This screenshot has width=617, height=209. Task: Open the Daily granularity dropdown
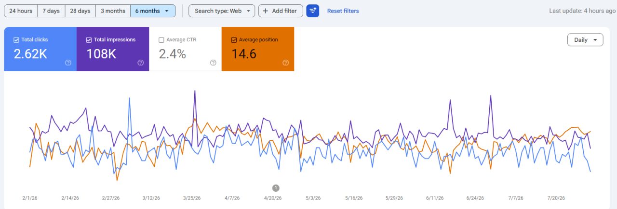pos(585,40)
